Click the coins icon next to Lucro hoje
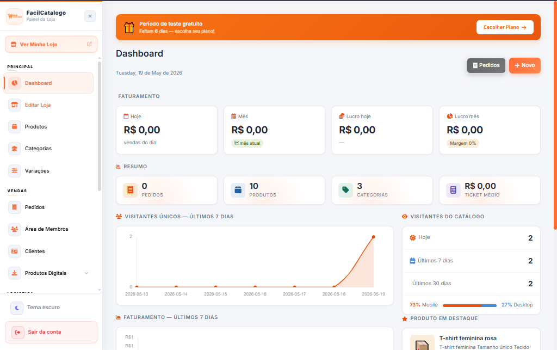The height and width of the screenshot is (350, 557). pos(342,116)
